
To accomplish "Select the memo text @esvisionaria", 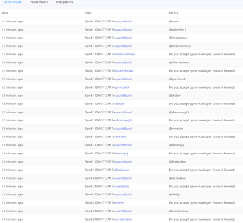I will click(179, 211).
